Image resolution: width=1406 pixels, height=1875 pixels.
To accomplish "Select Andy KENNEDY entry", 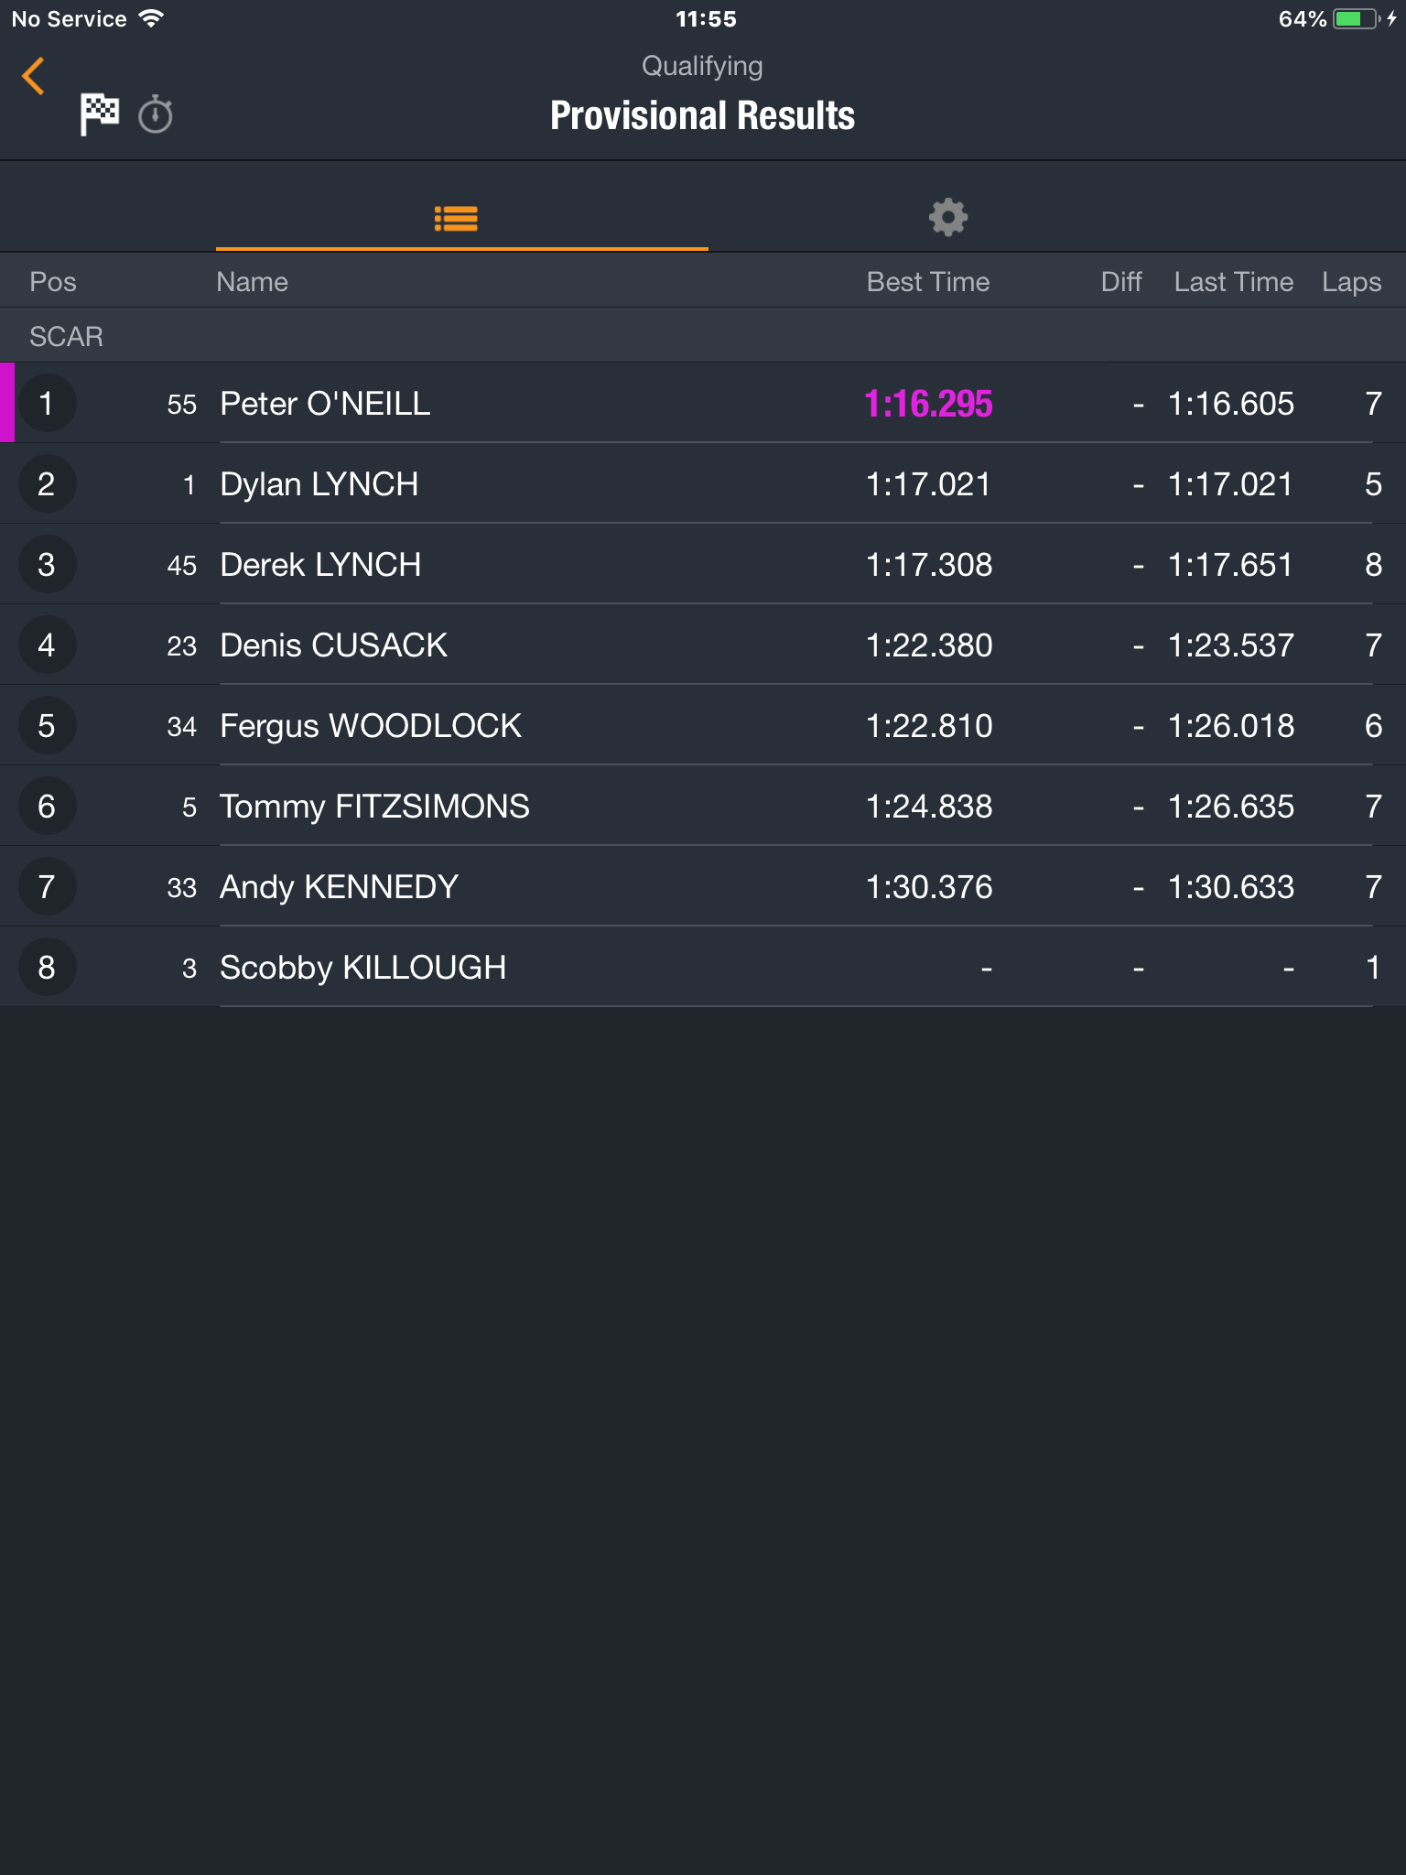I will pos(703,887).
